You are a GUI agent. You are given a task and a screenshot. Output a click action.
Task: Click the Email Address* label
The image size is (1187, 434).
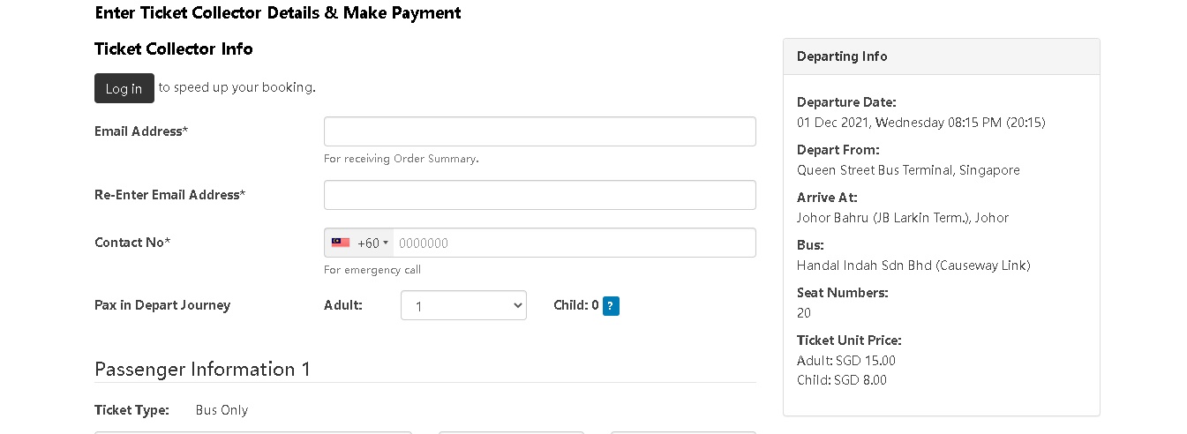(x=141, y=131)
